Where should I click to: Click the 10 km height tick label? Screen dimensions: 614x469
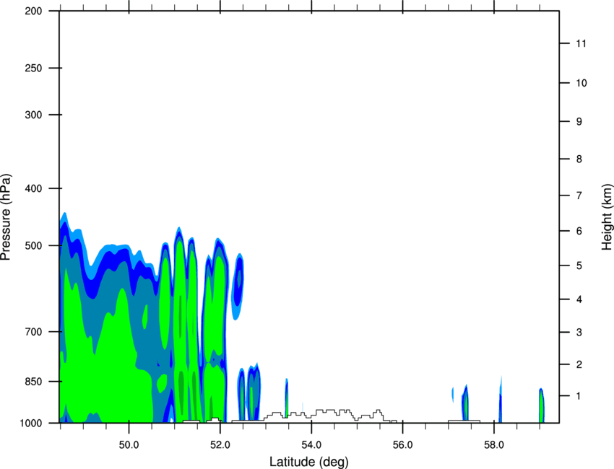tap(581, 83)
